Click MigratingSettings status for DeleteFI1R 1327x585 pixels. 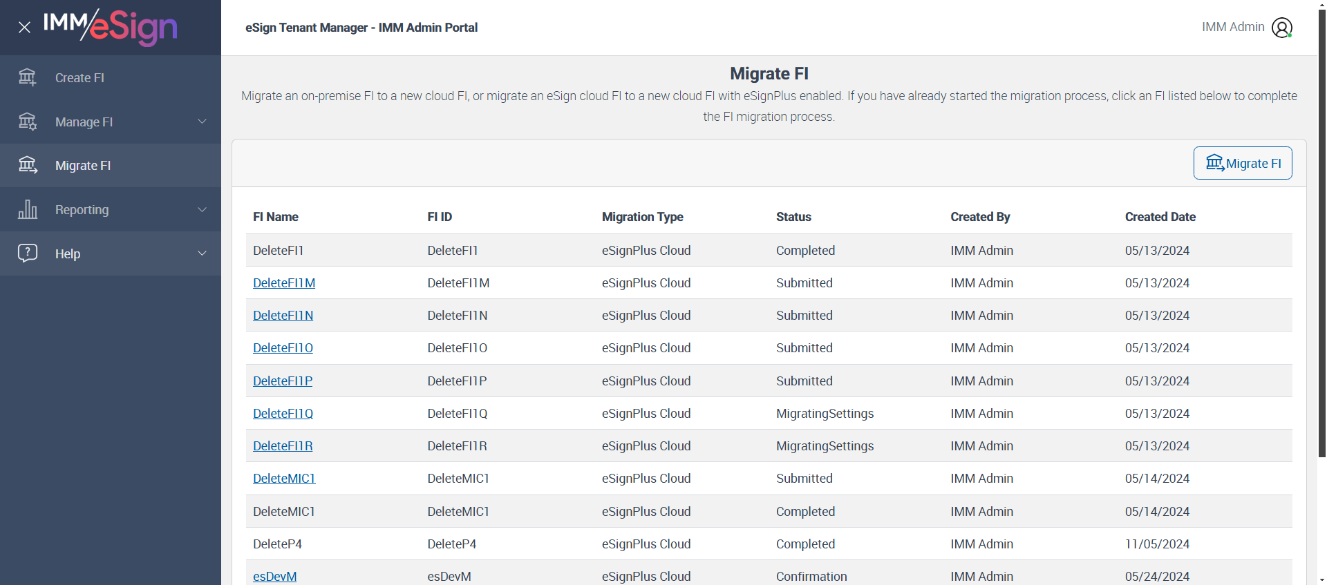coord(825,445)
